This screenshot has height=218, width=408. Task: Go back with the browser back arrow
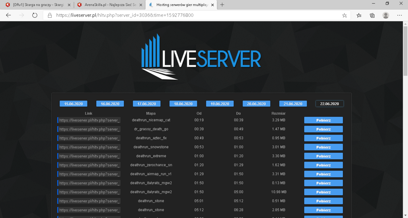point(8,15)
